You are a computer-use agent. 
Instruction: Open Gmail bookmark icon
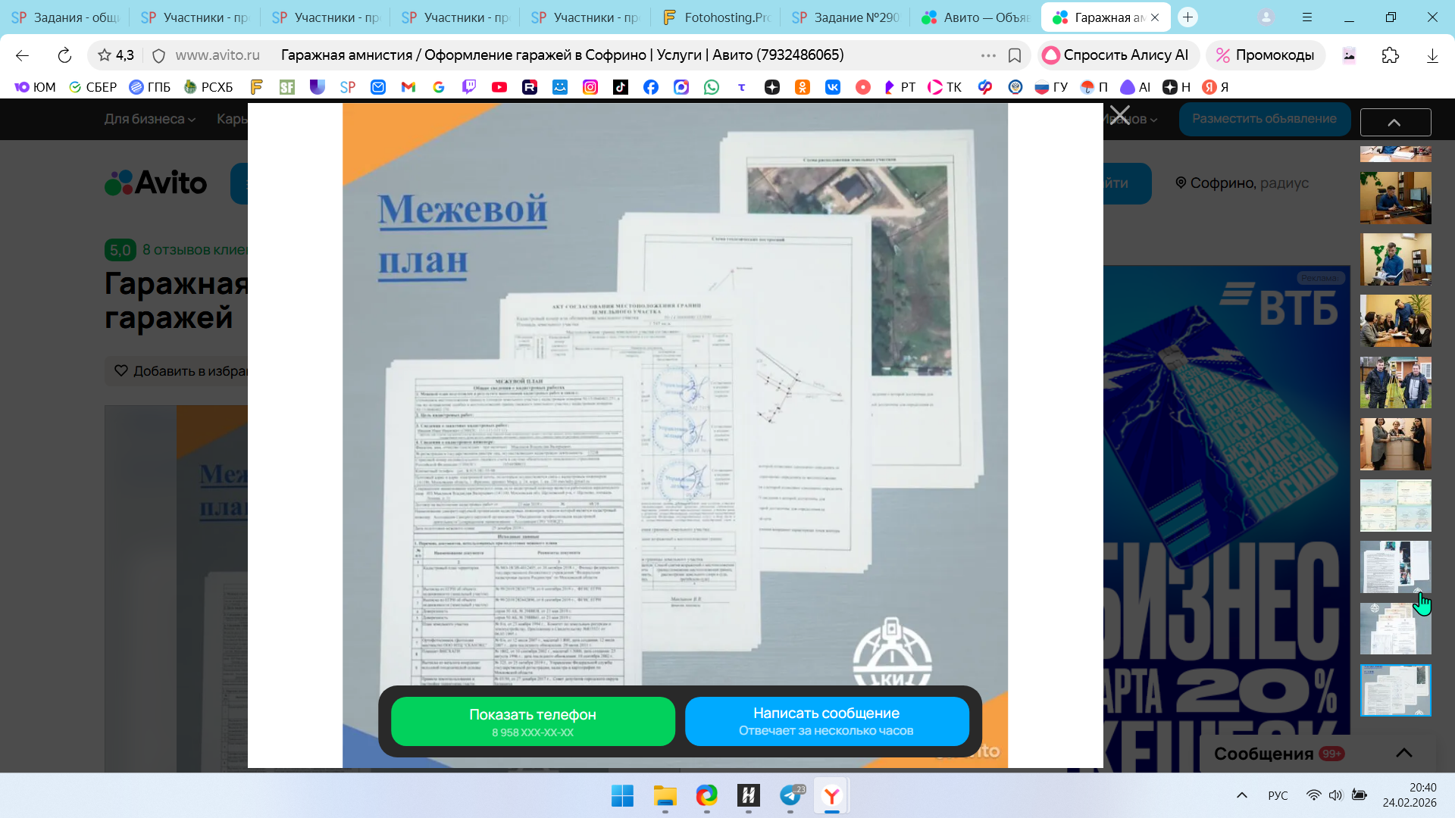click(408, 87)
